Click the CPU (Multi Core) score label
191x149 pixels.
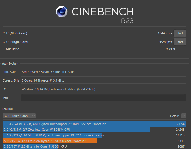(15, 33)
